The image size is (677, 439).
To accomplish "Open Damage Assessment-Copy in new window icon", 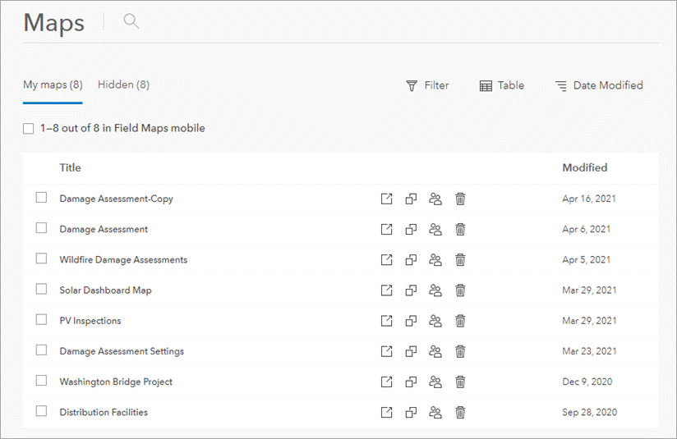I will 386,199.
